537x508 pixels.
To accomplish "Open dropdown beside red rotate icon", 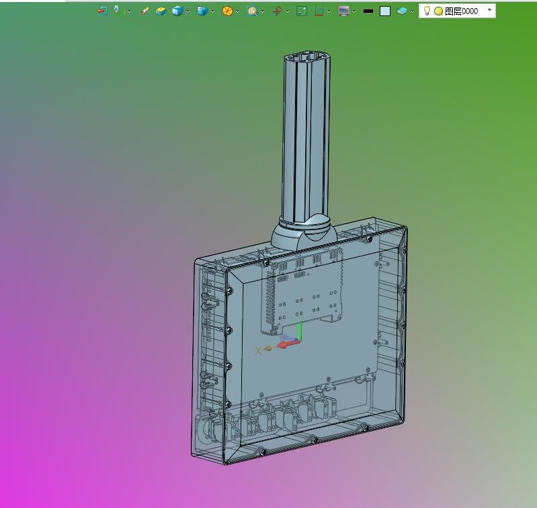I will [288, 11].
